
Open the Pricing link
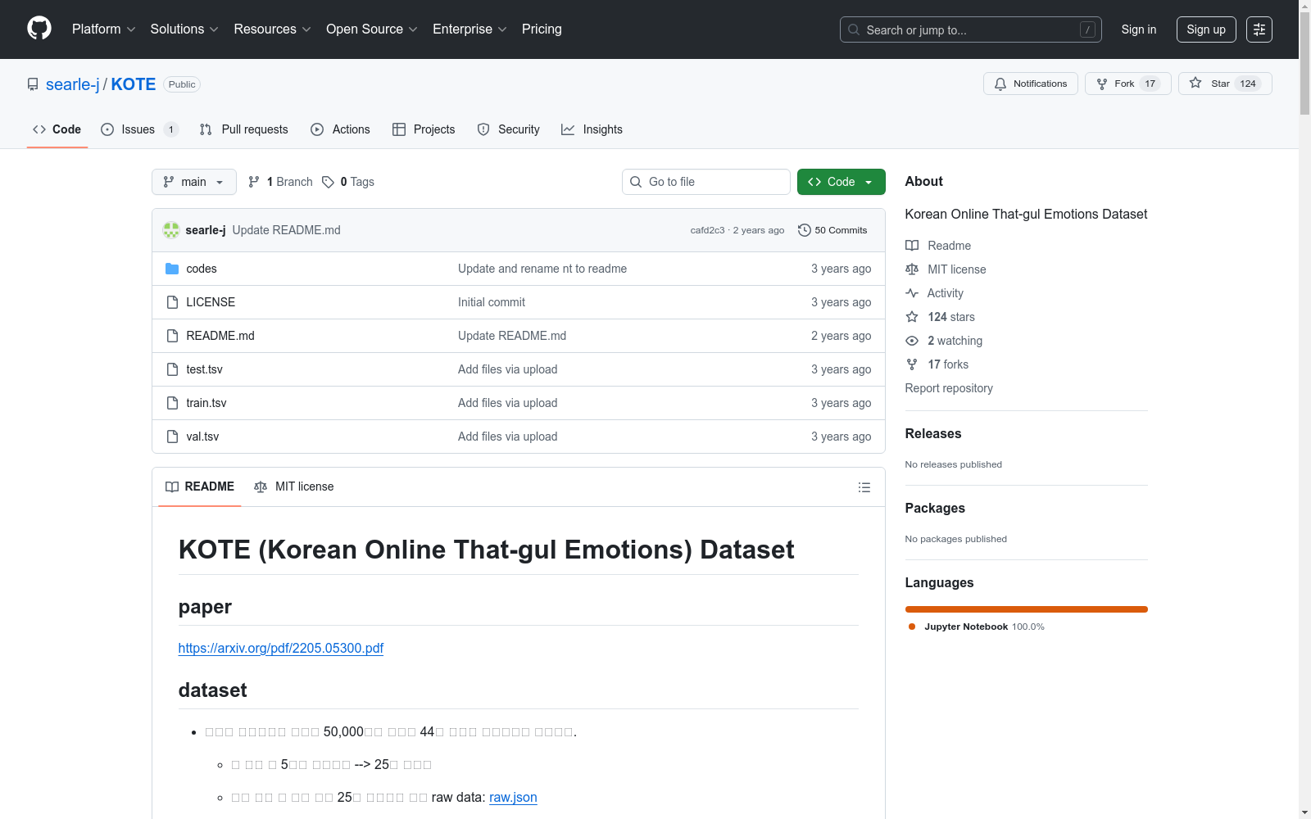(542, 29)
